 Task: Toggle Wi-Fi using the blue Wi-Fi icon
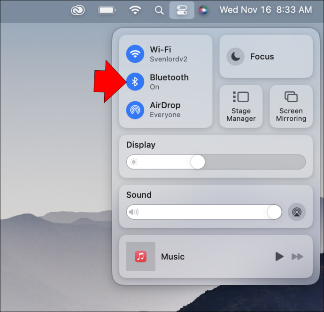coord(135,54)
